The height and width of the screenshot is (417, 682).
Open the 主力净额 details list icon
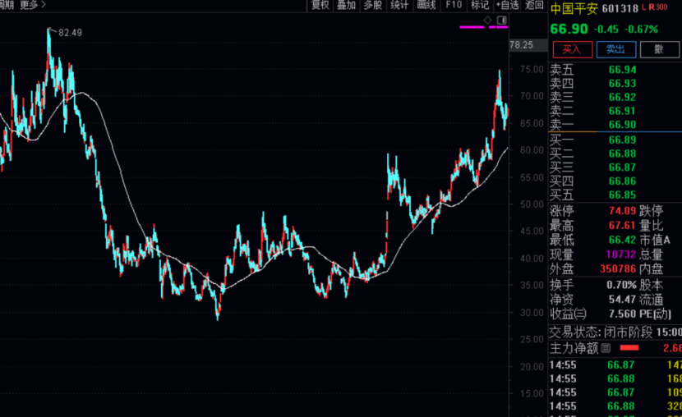pyautogui.click(x=606, y=349)
